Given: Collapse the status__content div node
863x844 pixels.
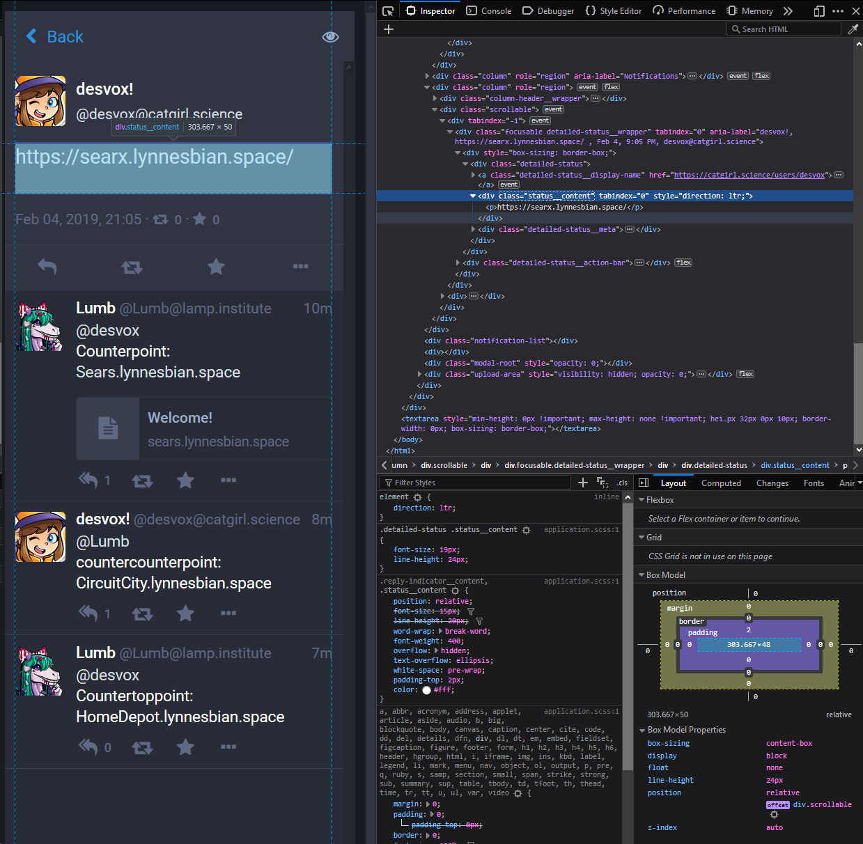Looking at the screenshot, I should (473, 196).
